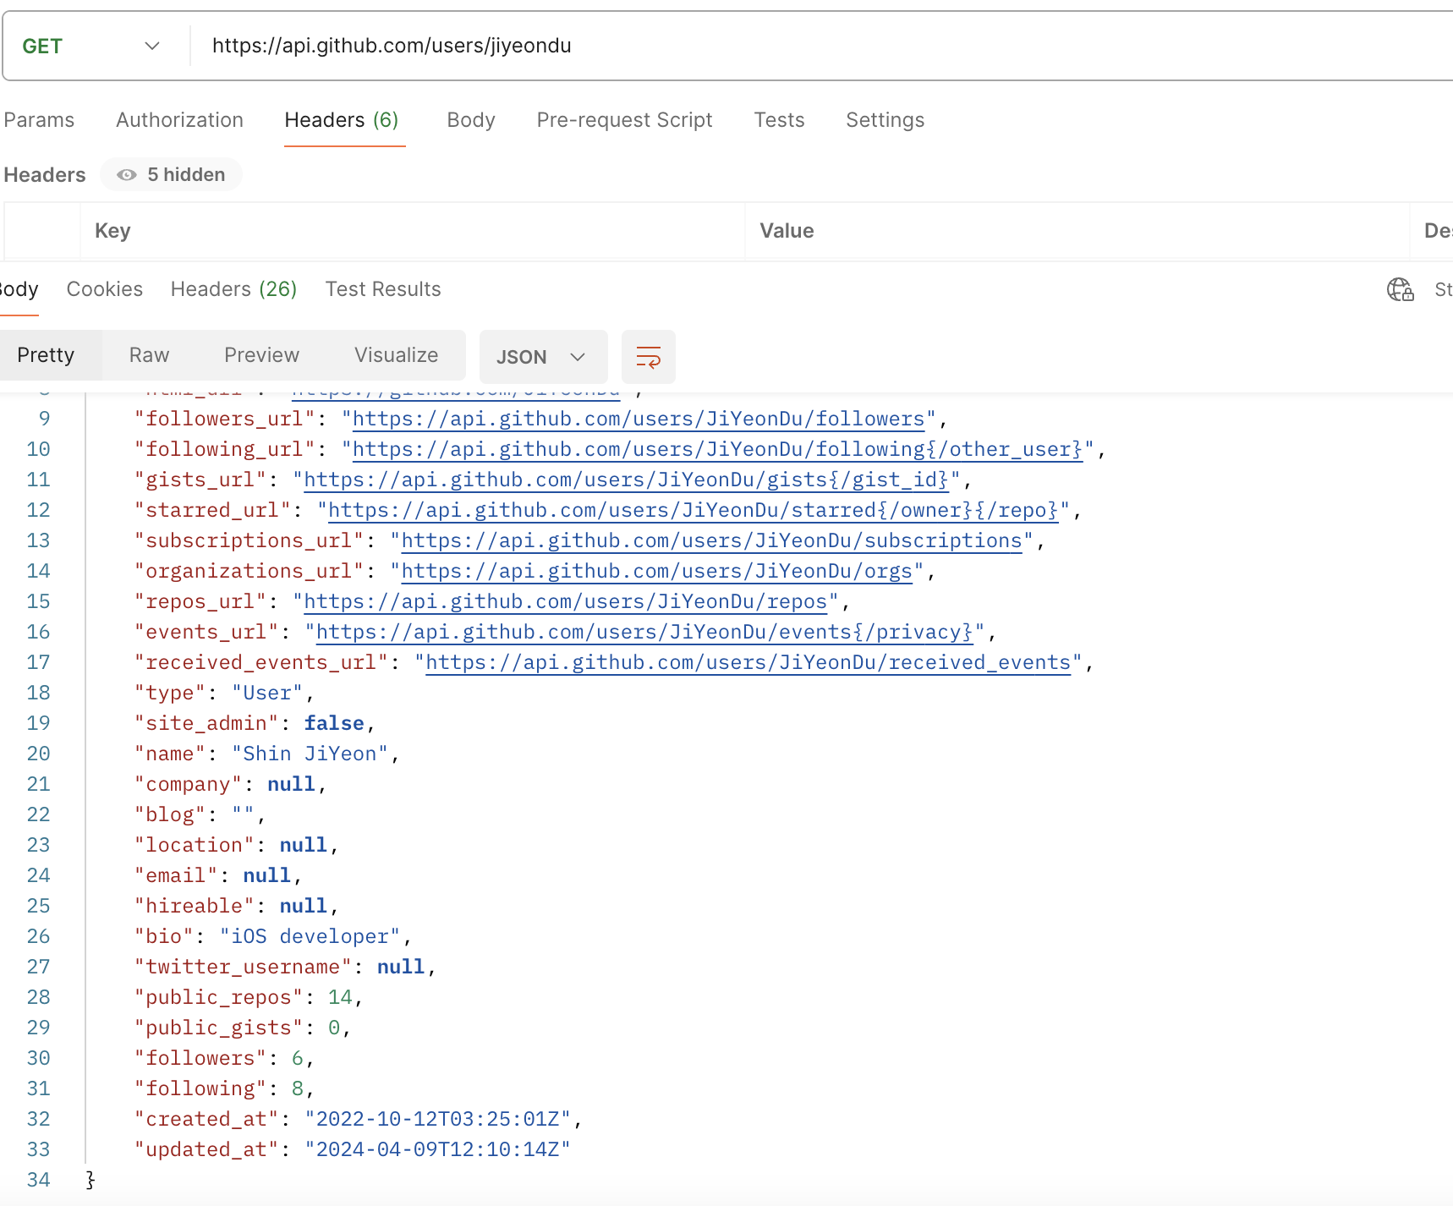Click the "twitter_username" key

pos(243,967)
